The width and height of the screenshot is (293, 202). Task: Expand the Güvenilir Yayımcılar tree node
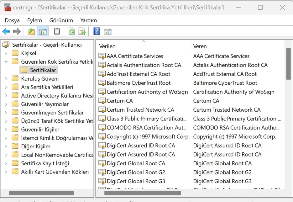(6, 104)
